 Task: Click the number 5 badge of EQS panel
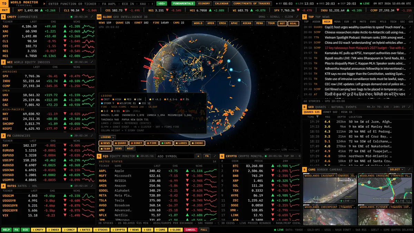tap(99, 156)
